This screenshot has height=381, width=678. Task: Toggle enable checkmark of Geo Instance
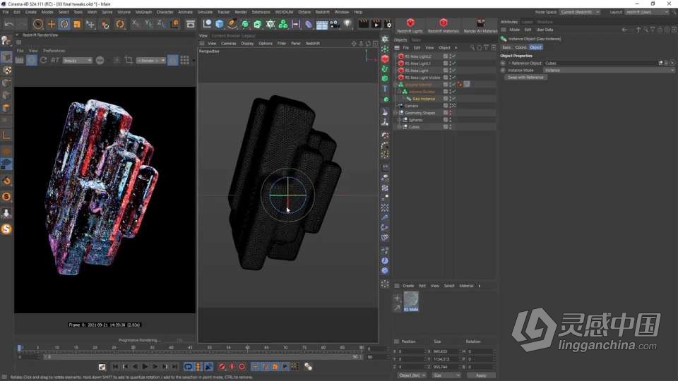point(453,99)
